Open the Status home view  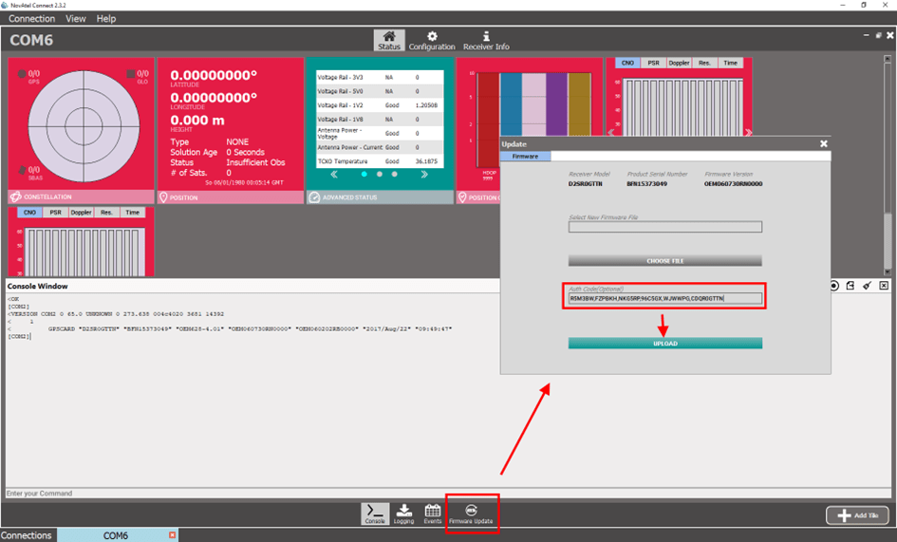(x=389, y=40)
